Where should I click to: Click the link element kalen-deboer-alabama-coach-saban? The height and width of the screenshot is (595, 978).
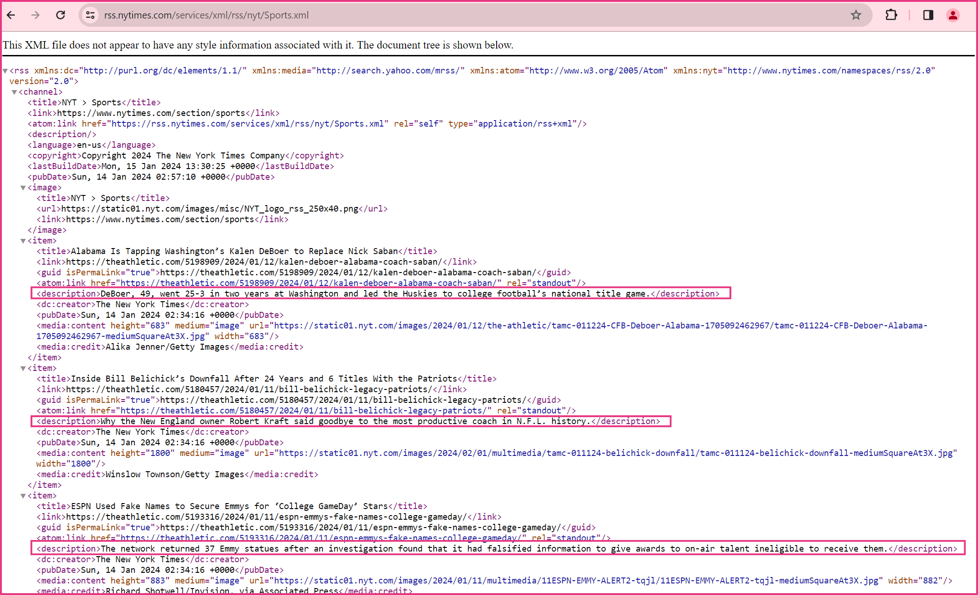[257, 262]
